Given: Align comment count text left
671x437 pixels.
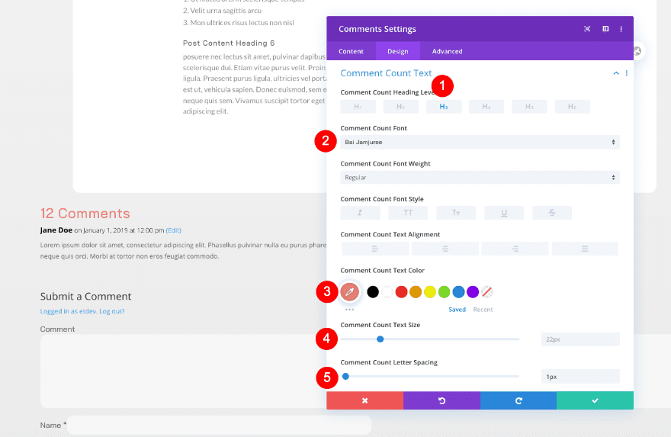Looking at the screenshot, I should click(375, 249).
